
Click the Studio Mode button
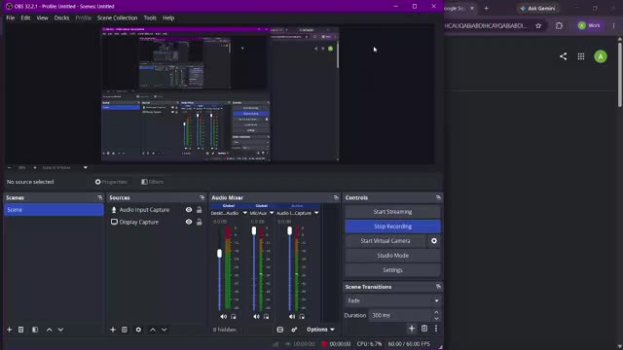point(392,256)
